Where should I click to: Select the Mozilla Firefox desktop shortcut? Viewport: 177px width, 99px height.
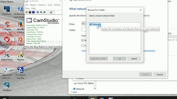click(x=20, y=27)
